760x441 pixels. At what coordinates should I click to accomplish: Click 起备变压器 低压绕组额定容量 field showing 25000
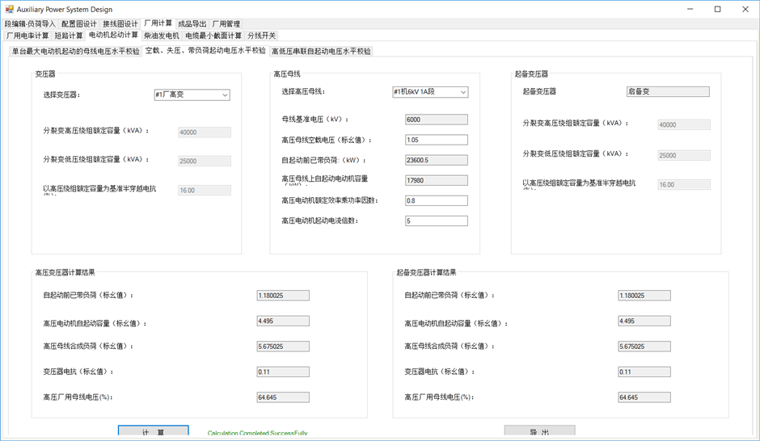click(x=684, y=155)
